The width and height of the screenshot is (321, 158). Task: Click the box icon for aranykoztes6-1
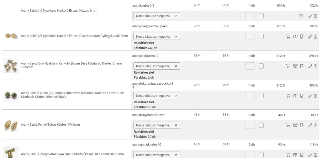tap(301, 16)
